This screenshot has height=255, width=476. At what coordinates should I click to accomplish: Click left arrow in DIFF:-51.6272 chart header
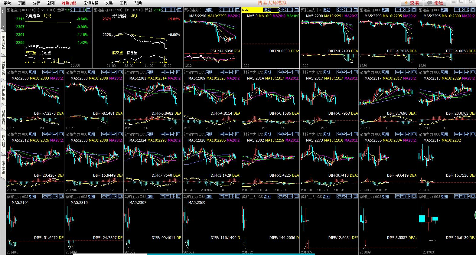45,196
